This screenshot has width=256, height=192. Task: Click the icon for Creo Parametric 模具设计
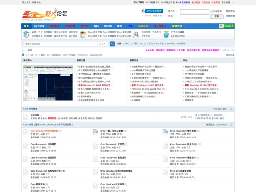click(x=96, y=159)
